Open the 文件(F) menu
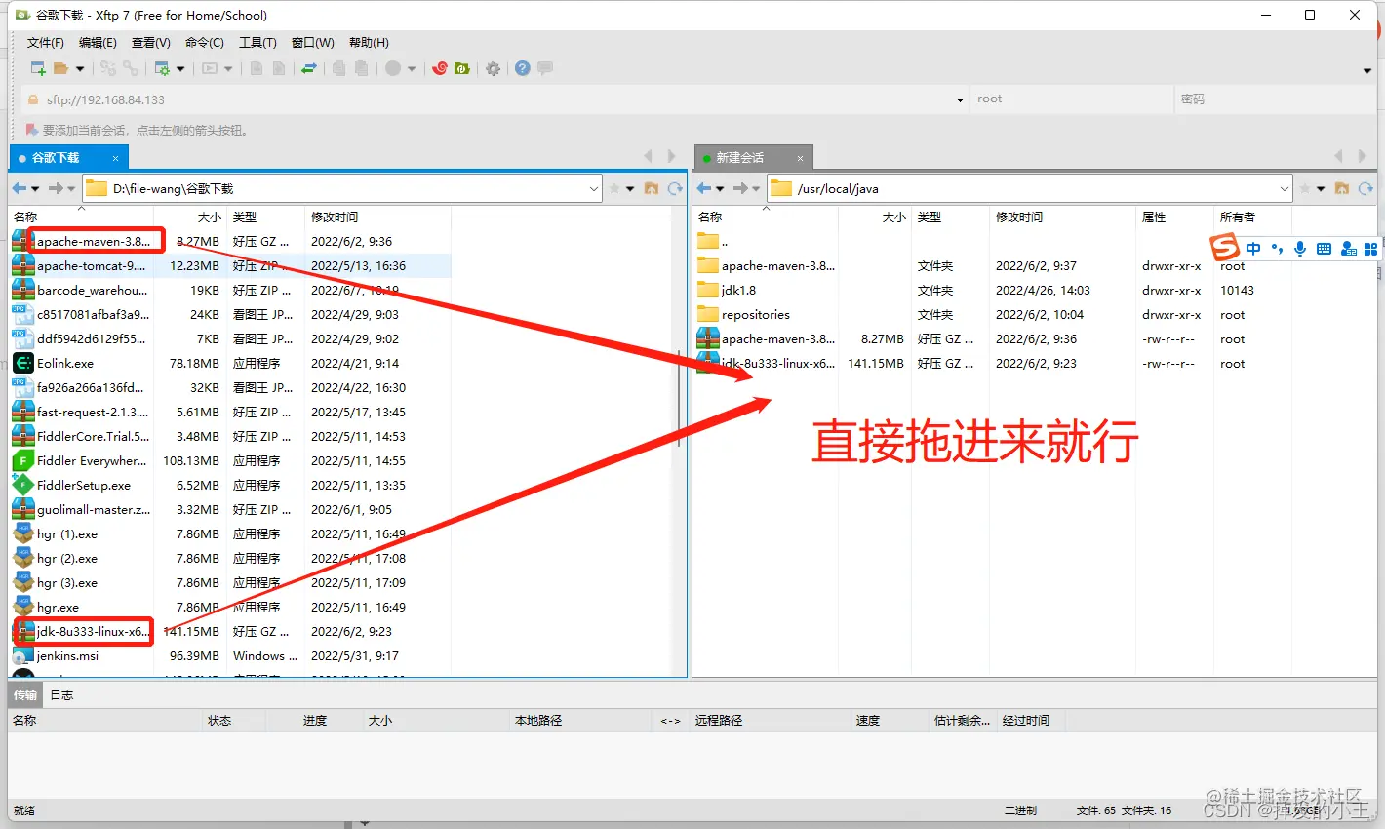The height and width of the screenshot is (829, 1385). coord(46,43)
